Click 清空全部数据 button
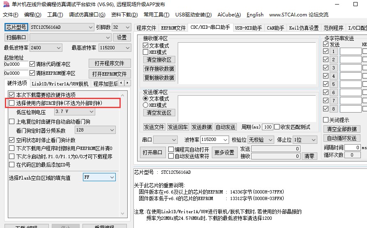The height and width of the screenshot is (228, 367). pyautogui.click(x=342, y=129)
